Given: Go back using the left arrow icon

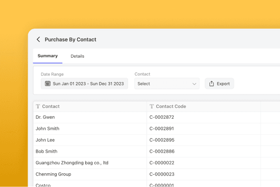Looking at the screenshot, I should pos(38,40).
